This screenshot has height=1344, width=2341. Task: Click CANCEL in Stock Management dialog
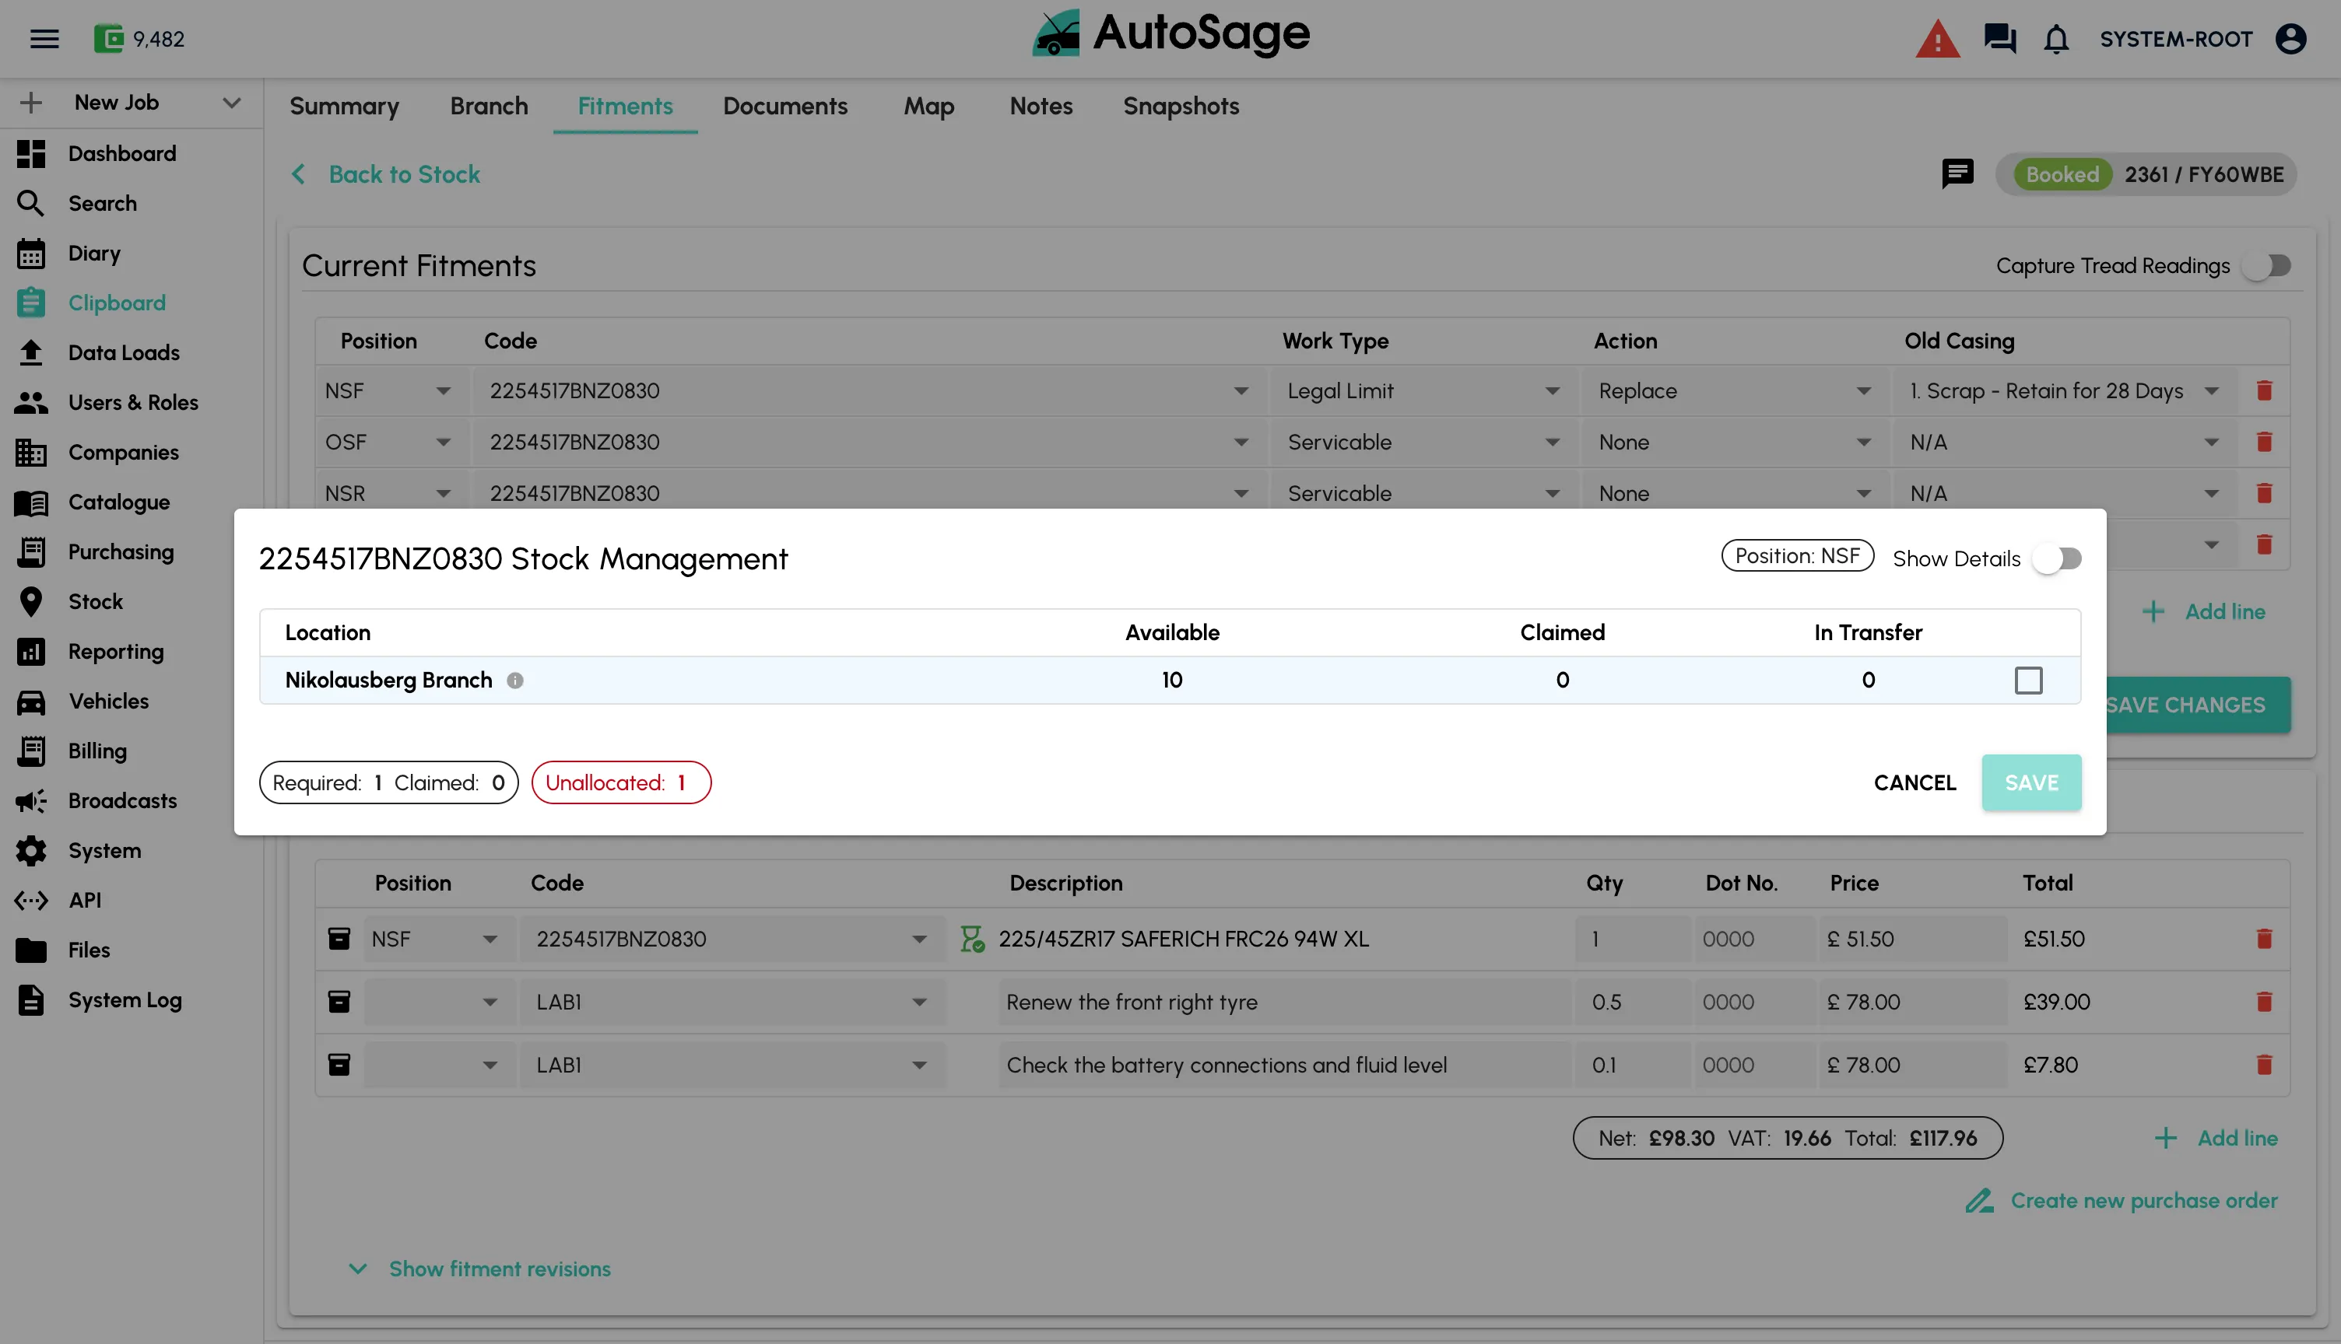pos(1915,782)
